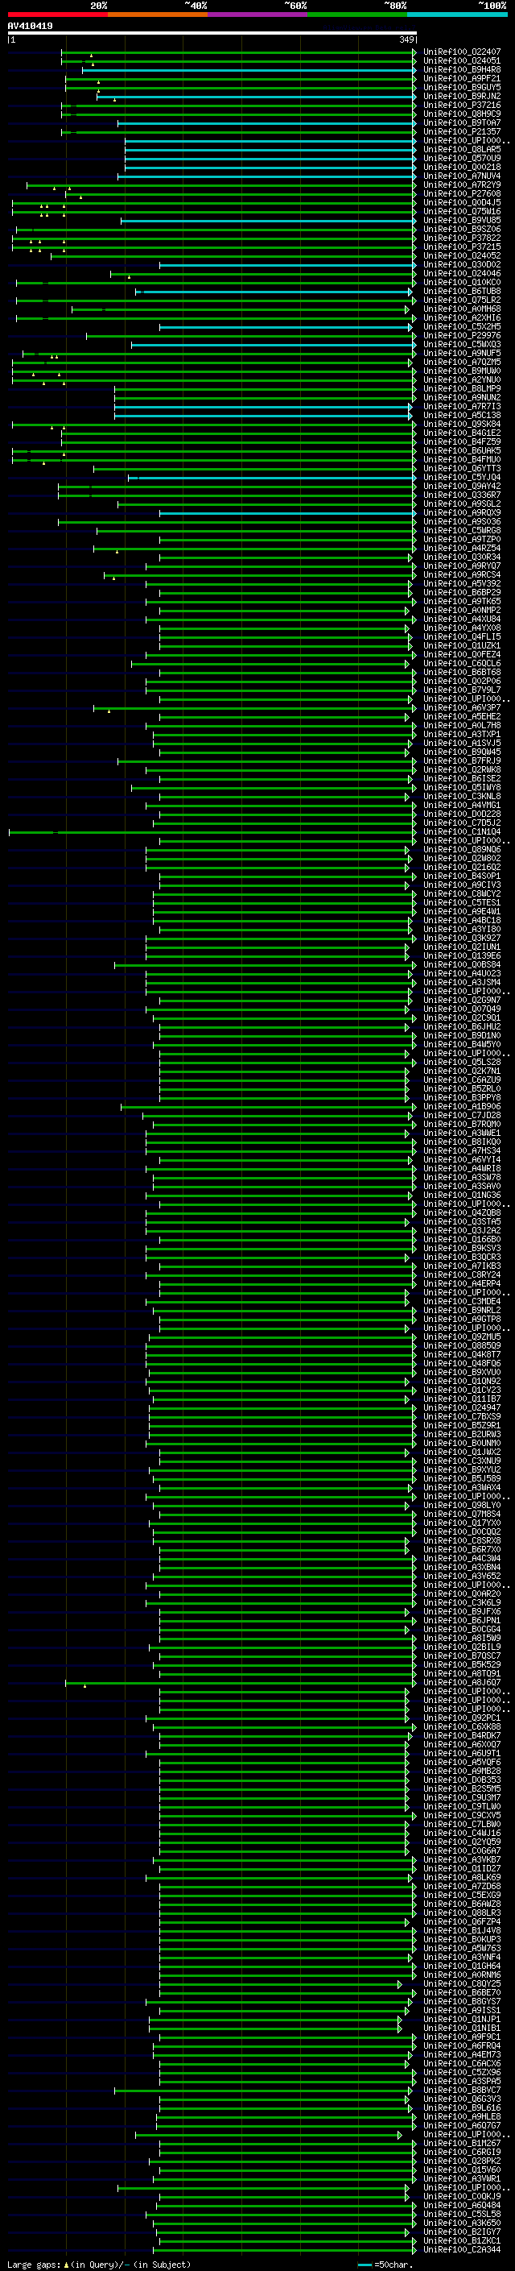Screen dimensions: 515x2271
Task: Select hit label UniRef100_Q6YTT3
Action: 461,468
